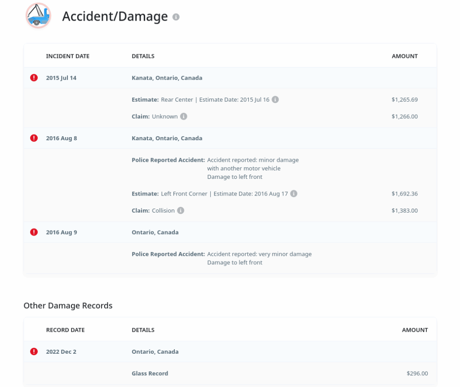The width and height of the screenshot is (460, 387).
Task: Click info icon next to 2015 Jul 16 estimate
Action: point(275,100)
